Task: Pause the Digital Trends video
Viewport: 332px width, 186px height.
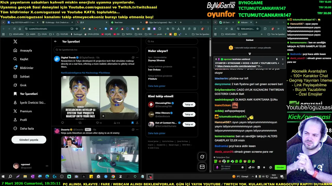Action: coord(103,116)
